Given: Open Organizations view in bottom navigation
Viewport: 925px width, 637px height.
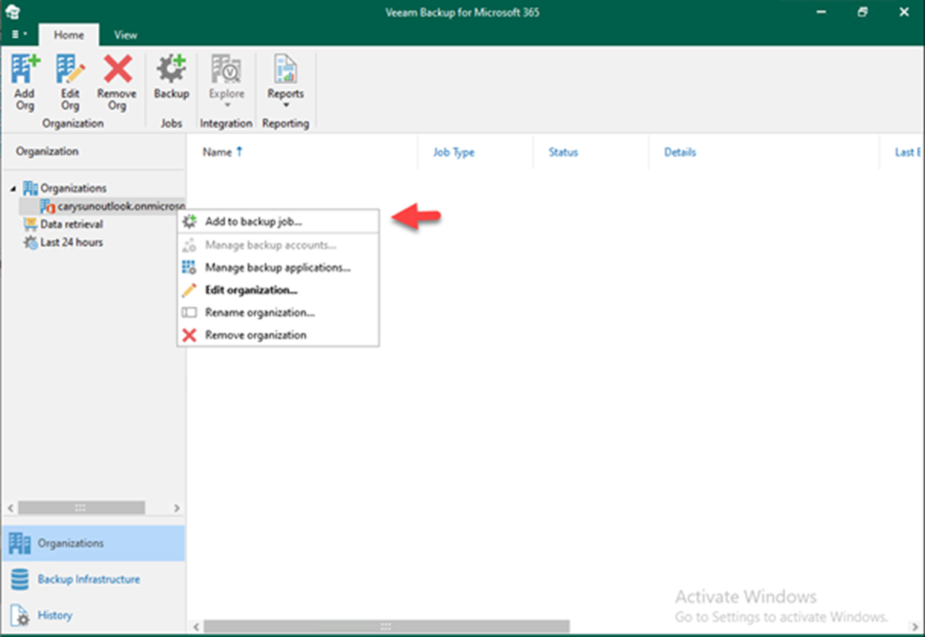Looking at the screenshot, I should [93, 544].
